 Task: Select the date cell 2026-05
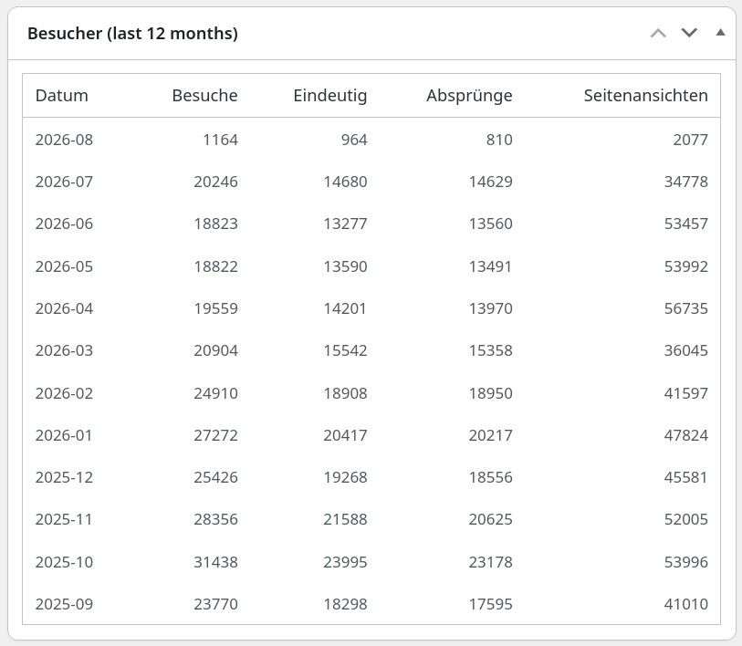[x=65, y=266]
